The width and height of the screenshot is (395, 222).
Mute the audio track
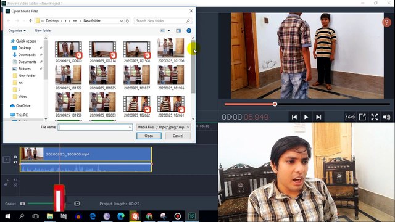pyautogui.click(x=15, y=179)
